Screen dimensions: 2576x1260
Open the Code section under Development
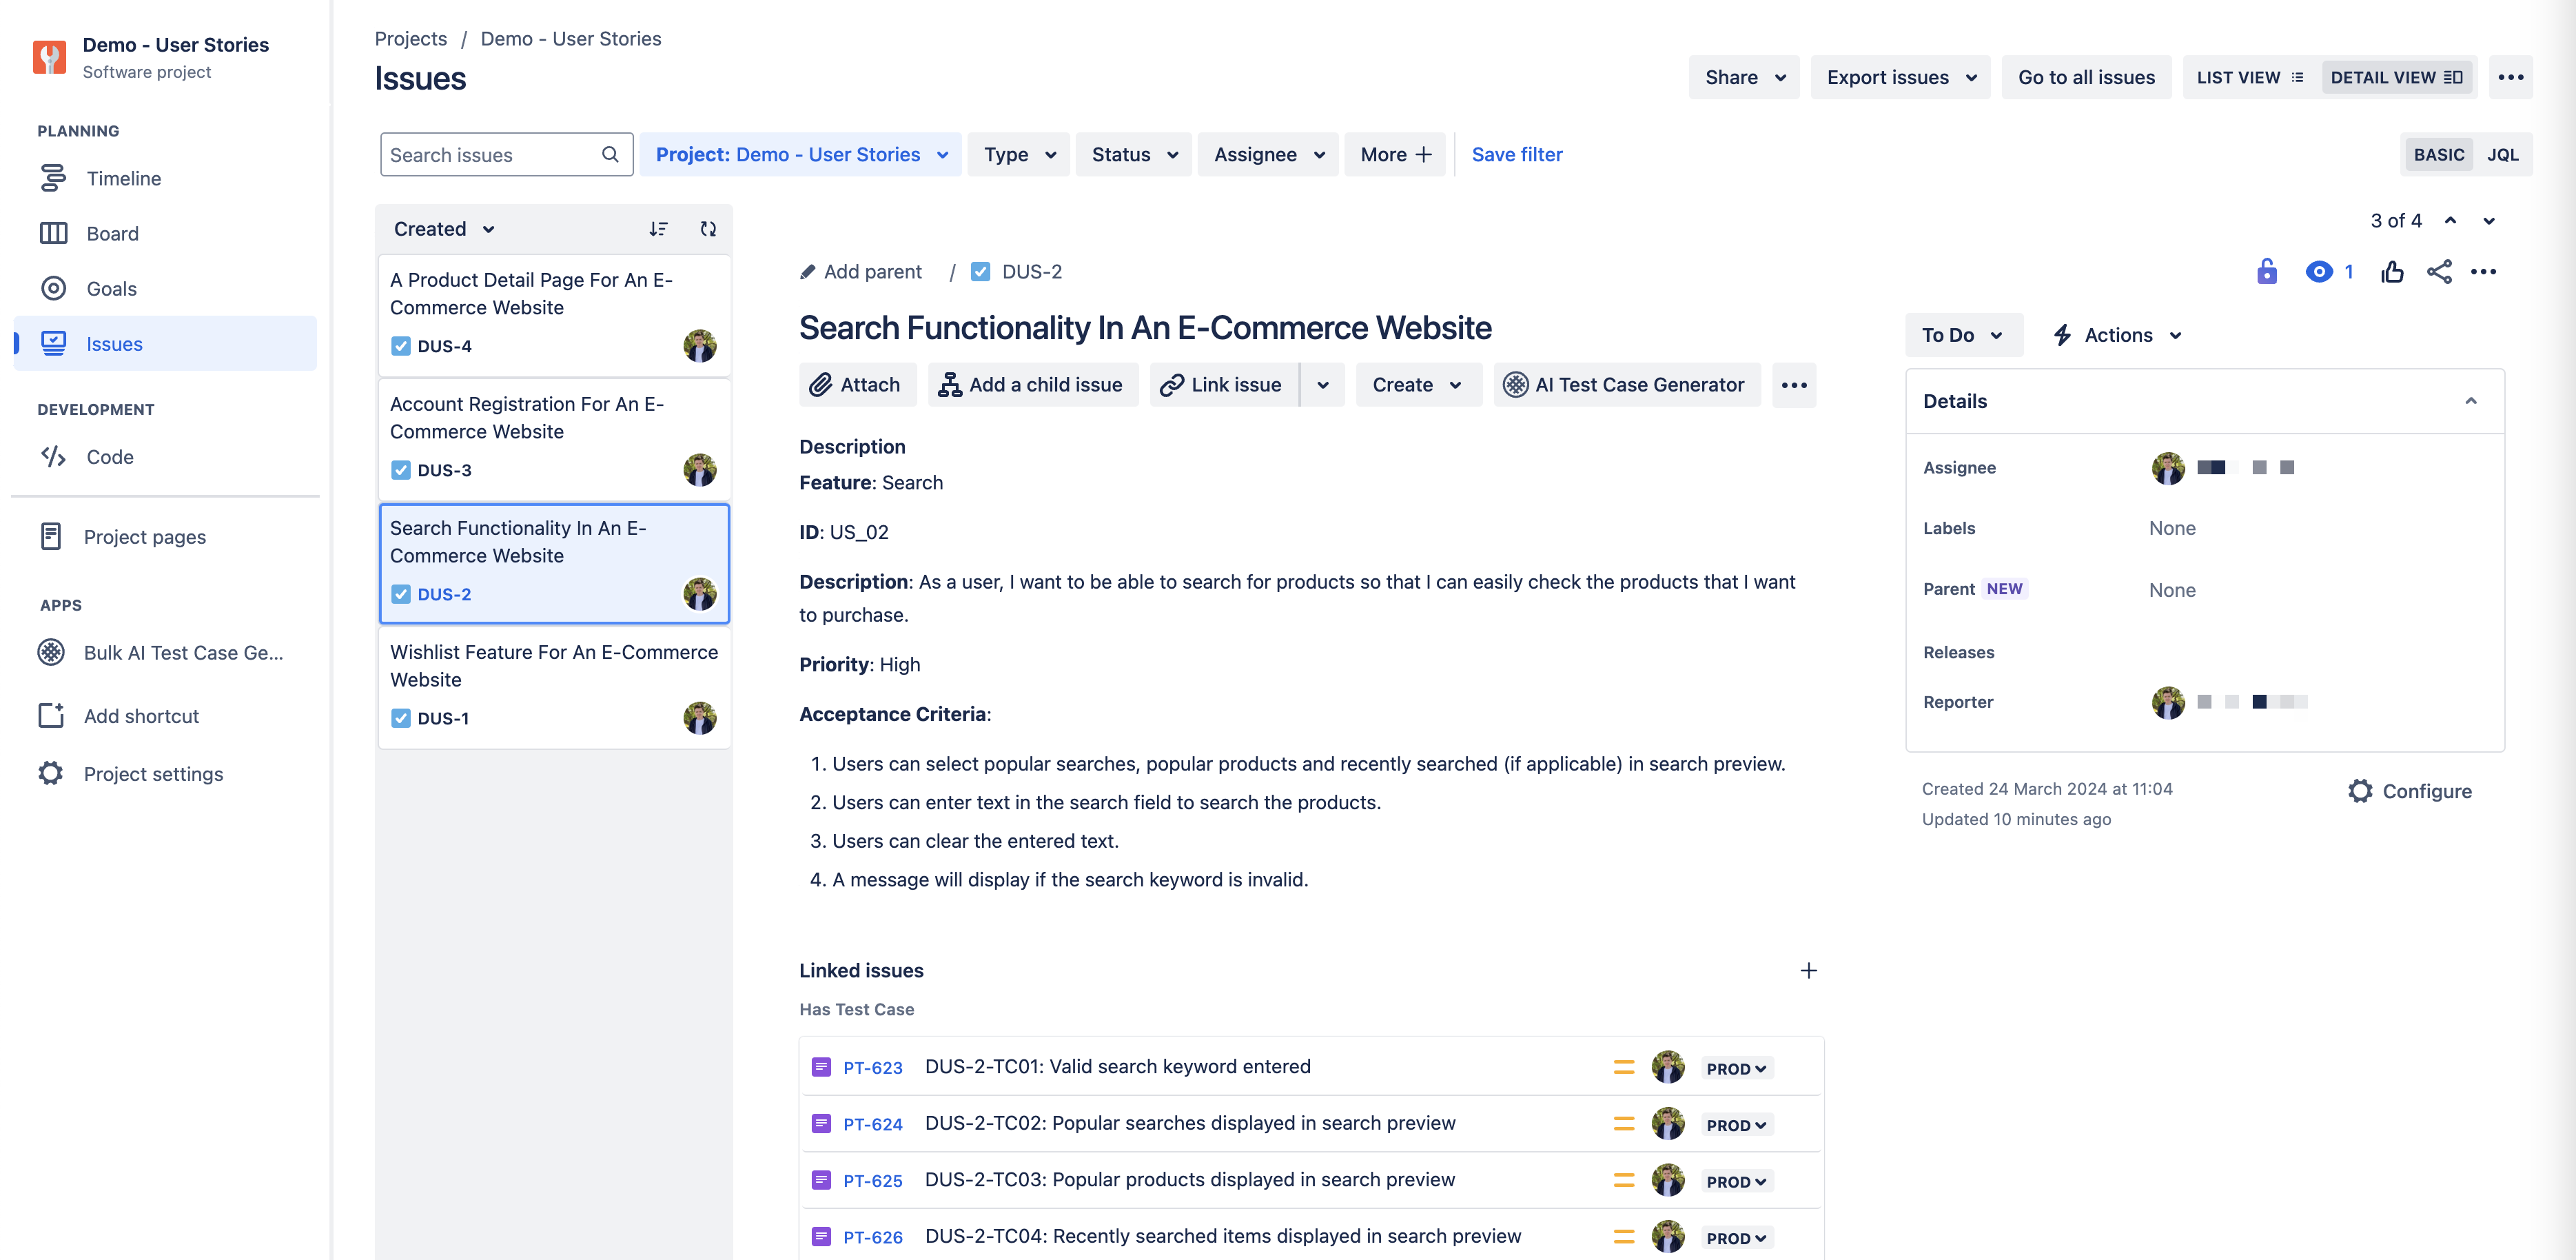tap(110, 457)
